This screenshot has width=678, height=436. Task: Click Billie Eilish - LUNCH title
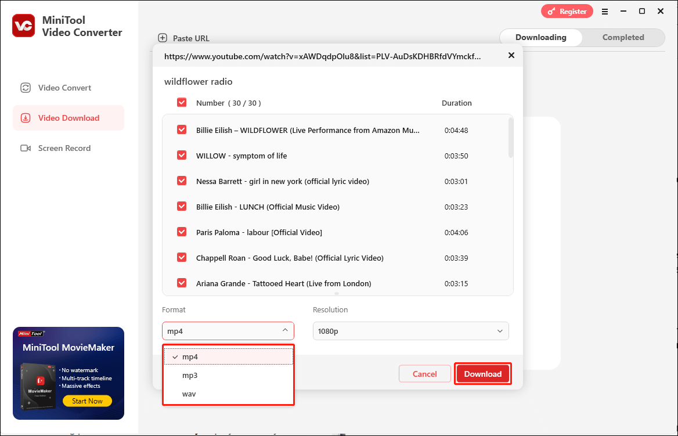coord(268,207)
